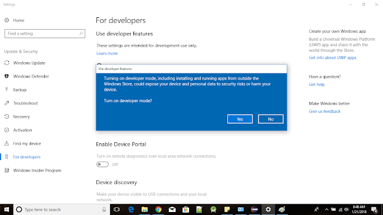The height and width of the screenshot is (215, 383).
Task: Open the People icon in system tray
Action: (317, 210)
